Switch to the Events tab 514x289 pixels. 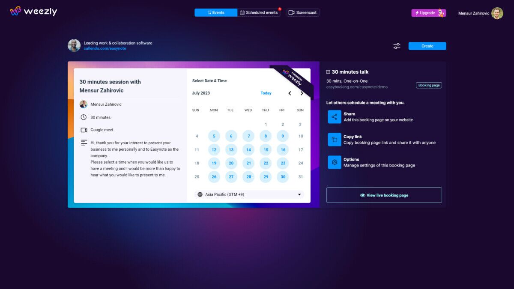(x=216, y=13)
